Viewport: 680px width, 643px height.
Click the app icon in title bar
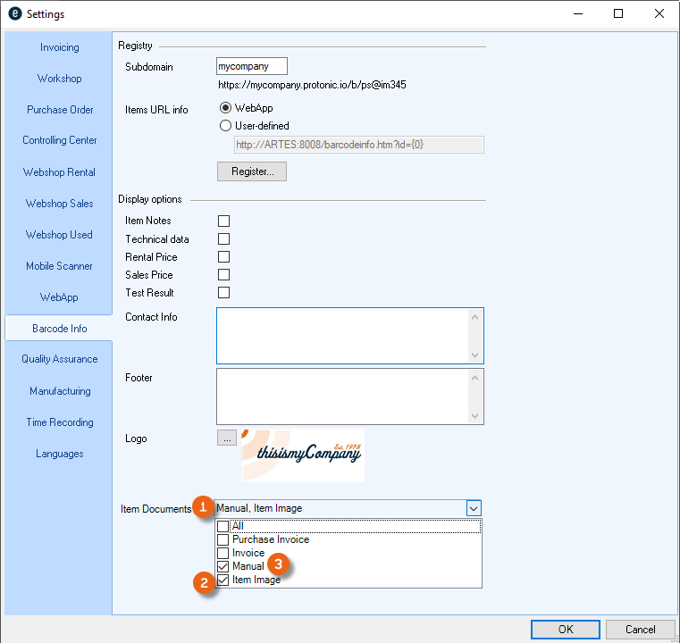[x=14, y=14]
